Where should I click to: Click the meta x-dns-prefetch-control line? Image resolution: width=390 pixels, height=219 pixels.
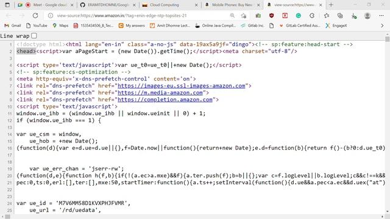(106, 79)
